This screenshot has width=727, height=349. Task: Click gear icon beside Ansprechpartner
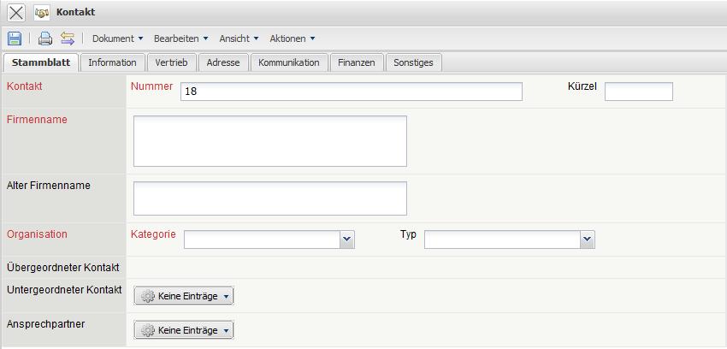tap(148, 330)
